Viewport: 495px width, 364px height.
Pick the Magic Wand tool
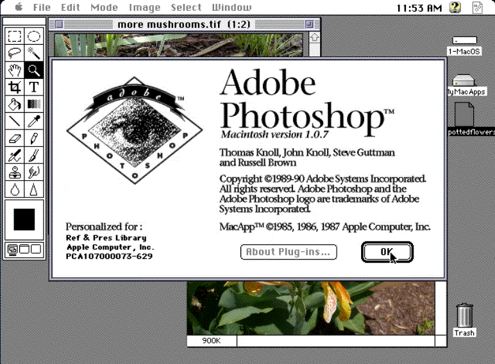pyautogui.click(x=34, y=53)
